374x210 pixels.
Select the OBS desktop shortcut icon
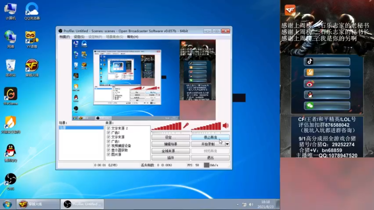point(10,182)
